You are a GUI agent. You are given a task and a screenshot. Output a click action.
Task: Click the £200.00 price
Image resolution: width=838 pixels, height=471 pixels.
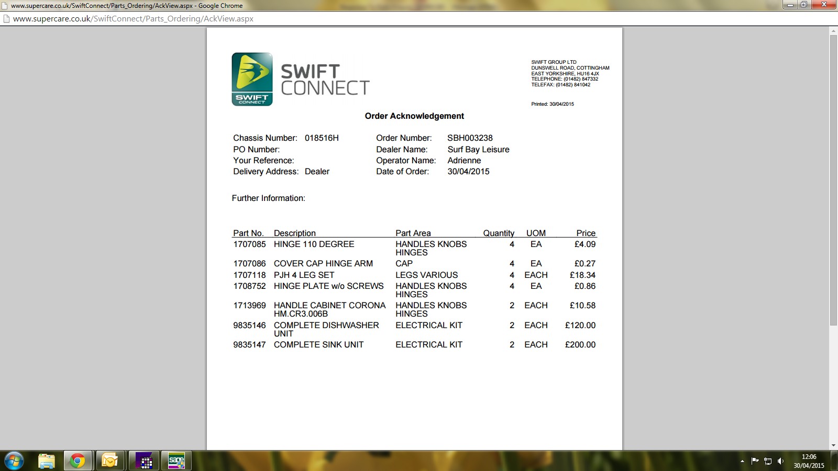(580, 345)
